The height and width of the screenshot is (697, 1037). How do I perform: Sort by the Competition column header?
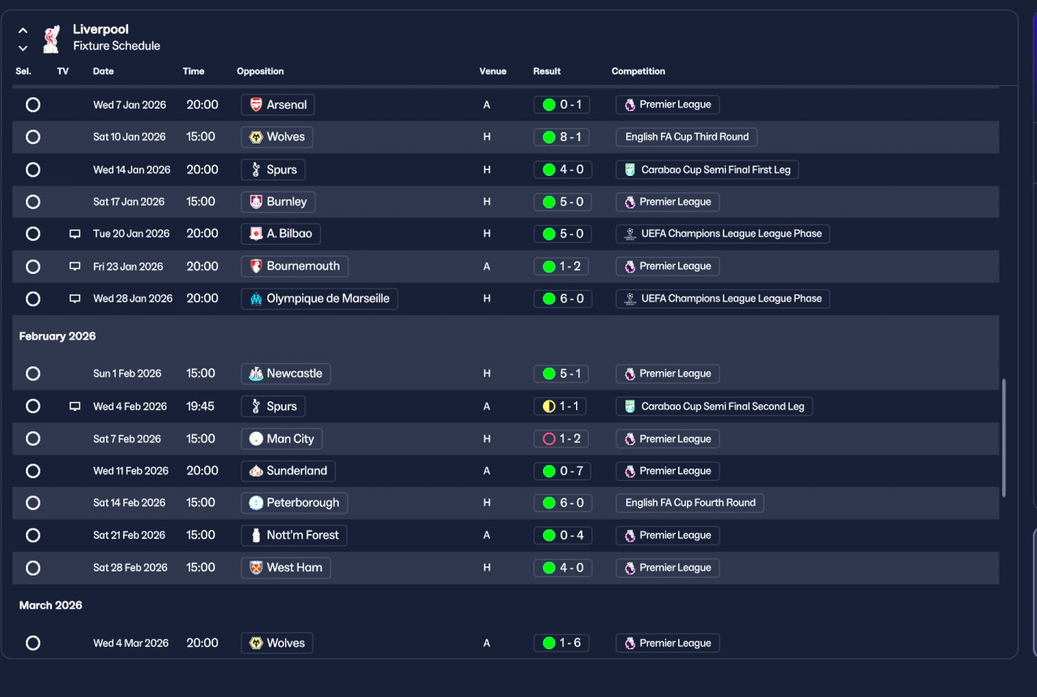[638, 71]
